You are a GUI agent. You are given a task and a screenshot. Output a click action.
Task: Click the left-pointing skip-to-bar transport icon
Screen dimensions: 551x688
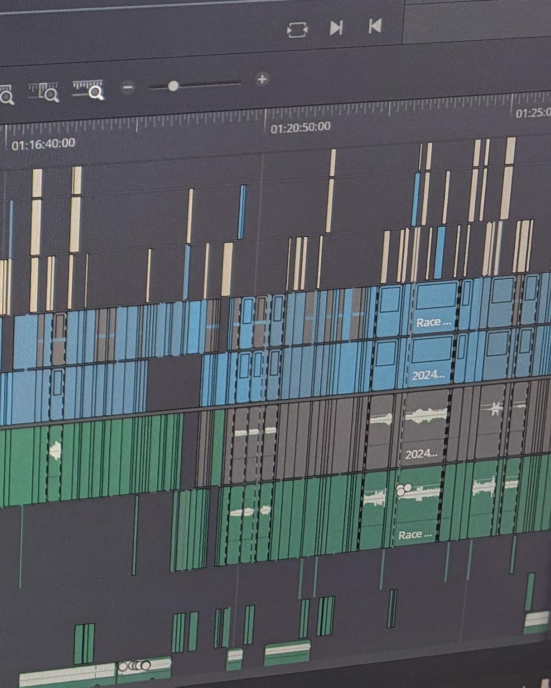pos(375,26)
